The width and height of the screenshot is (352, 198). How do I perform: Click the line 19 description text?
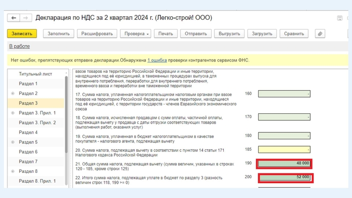(144, 139)
